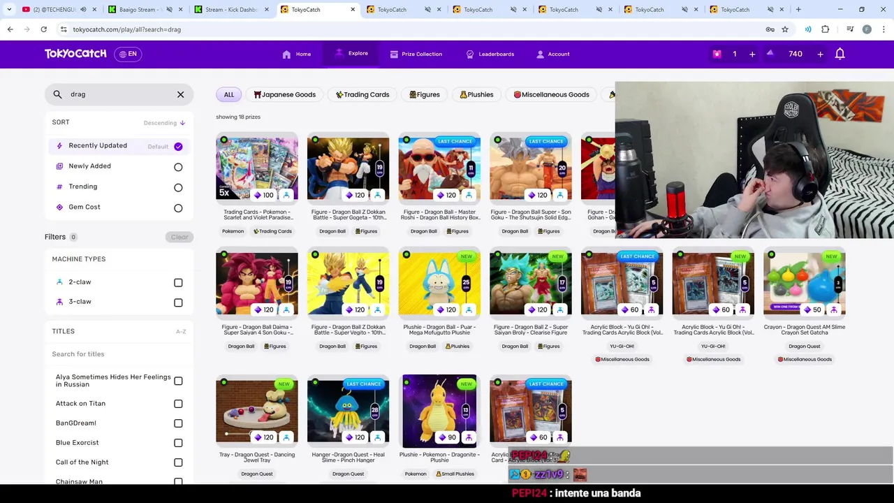Open Master Roshi figure thumbnail
The width and height of the screenshot is (894, 503).
439,168
